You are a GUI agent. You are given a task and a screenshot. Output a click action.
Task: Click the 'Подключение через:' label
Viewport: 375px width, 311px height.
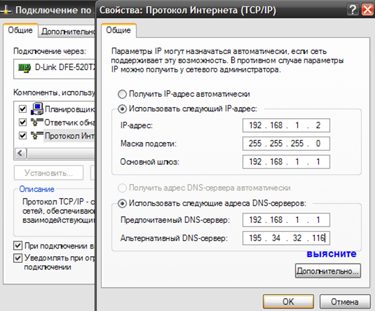[50, 51]
